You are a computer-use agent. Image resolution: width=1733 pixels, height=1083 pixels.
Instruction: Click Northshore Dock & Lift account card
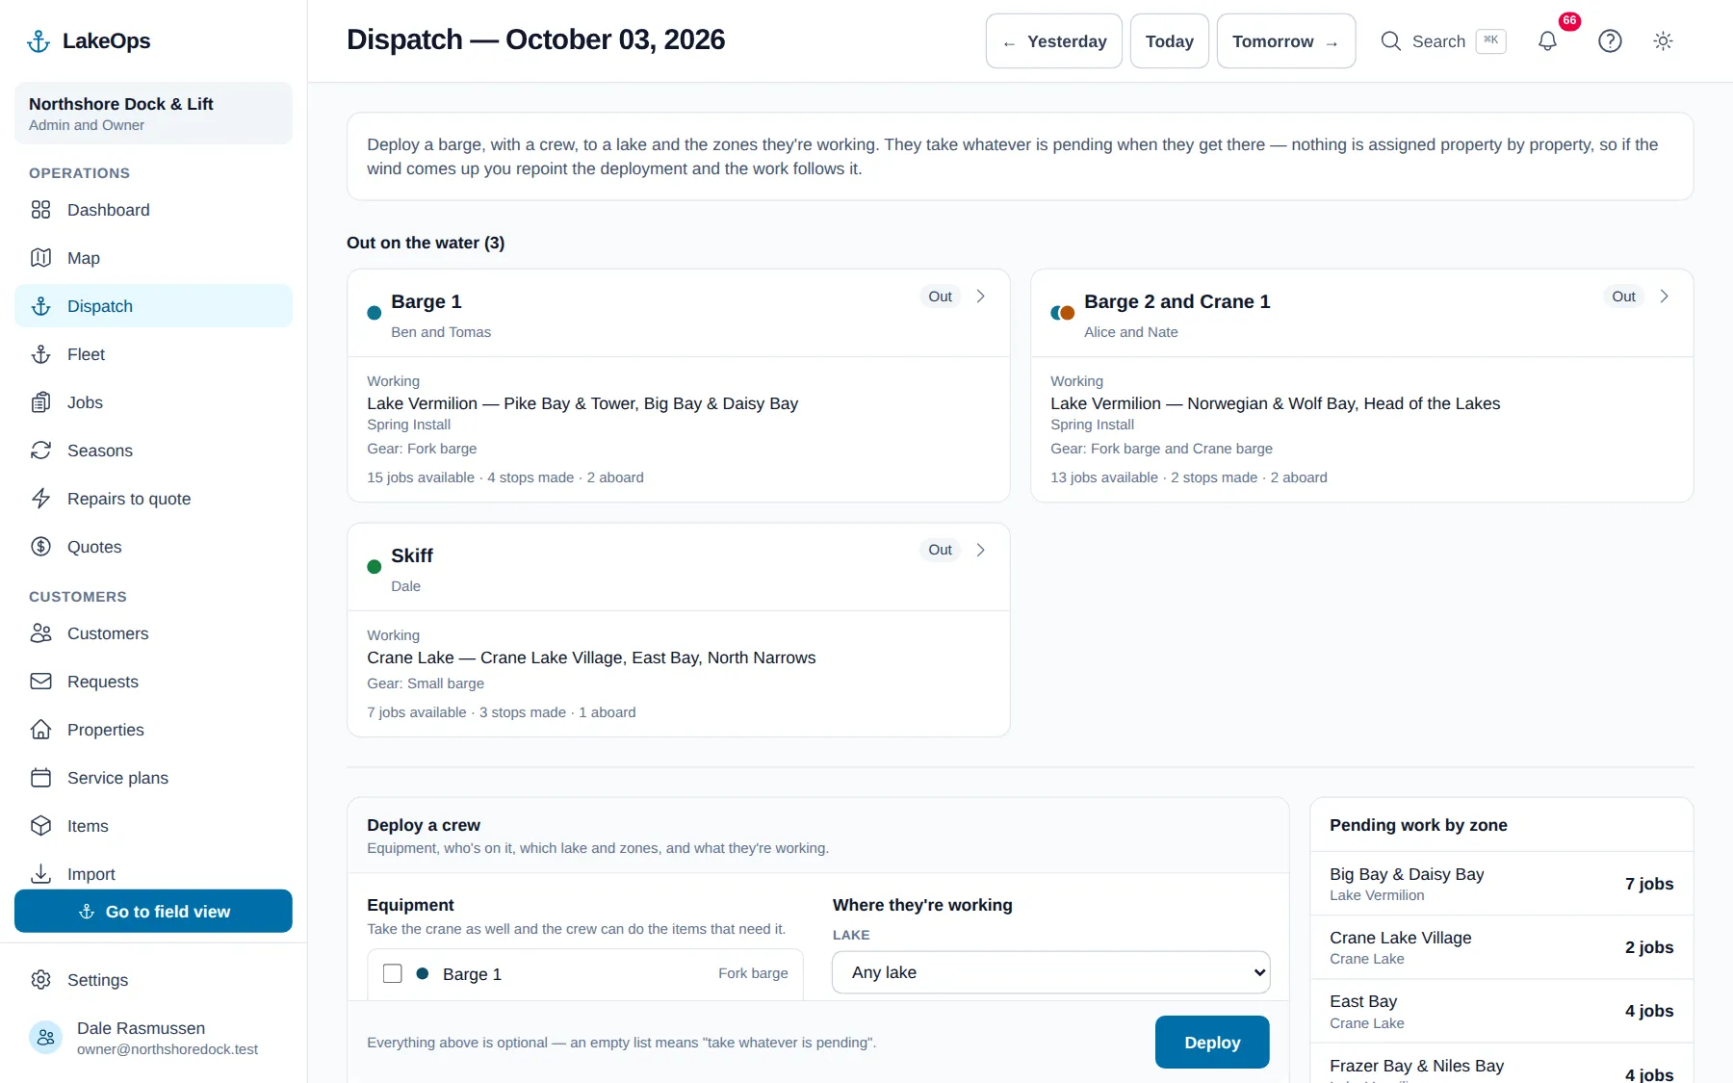point(153,114)
